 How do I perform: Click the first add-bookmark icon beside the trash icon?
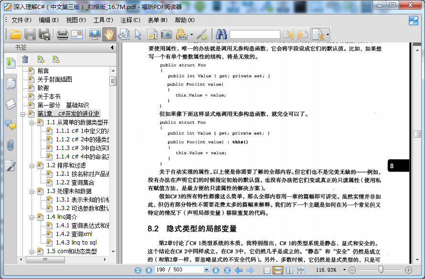[x=41, y=59]
